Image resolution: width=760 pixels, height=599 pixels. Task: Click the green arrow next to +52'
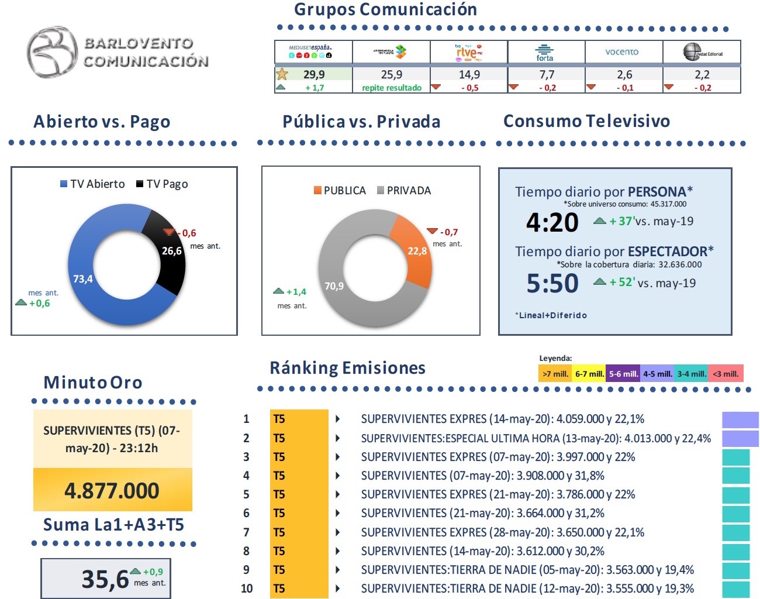[599, 281]
